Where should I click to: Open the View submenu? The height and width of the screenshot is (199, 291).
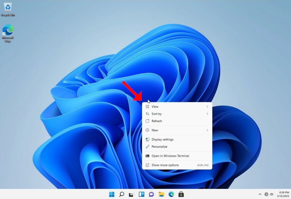pos(177,107)
